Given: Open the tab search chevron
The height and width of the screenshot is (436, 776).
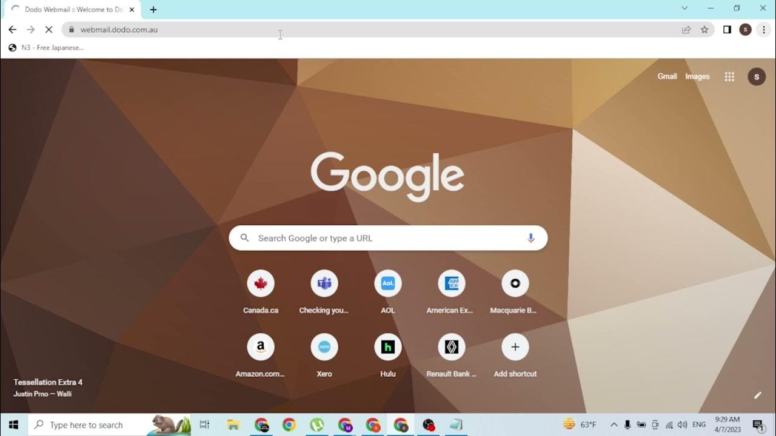Looking at the screenshot, I should [x=684, y=8].
